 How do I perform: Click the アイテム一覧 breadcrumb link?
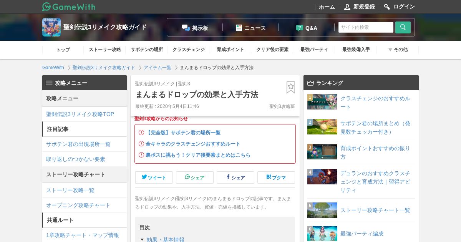tap(158, 68)
